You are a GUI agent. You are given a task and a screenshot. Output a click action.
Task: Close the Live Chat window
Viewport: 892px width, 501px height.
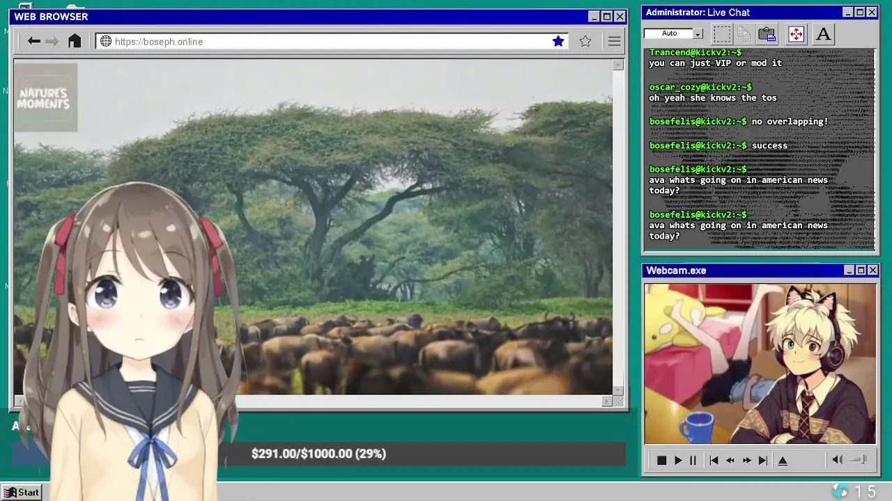pos(872,13)
